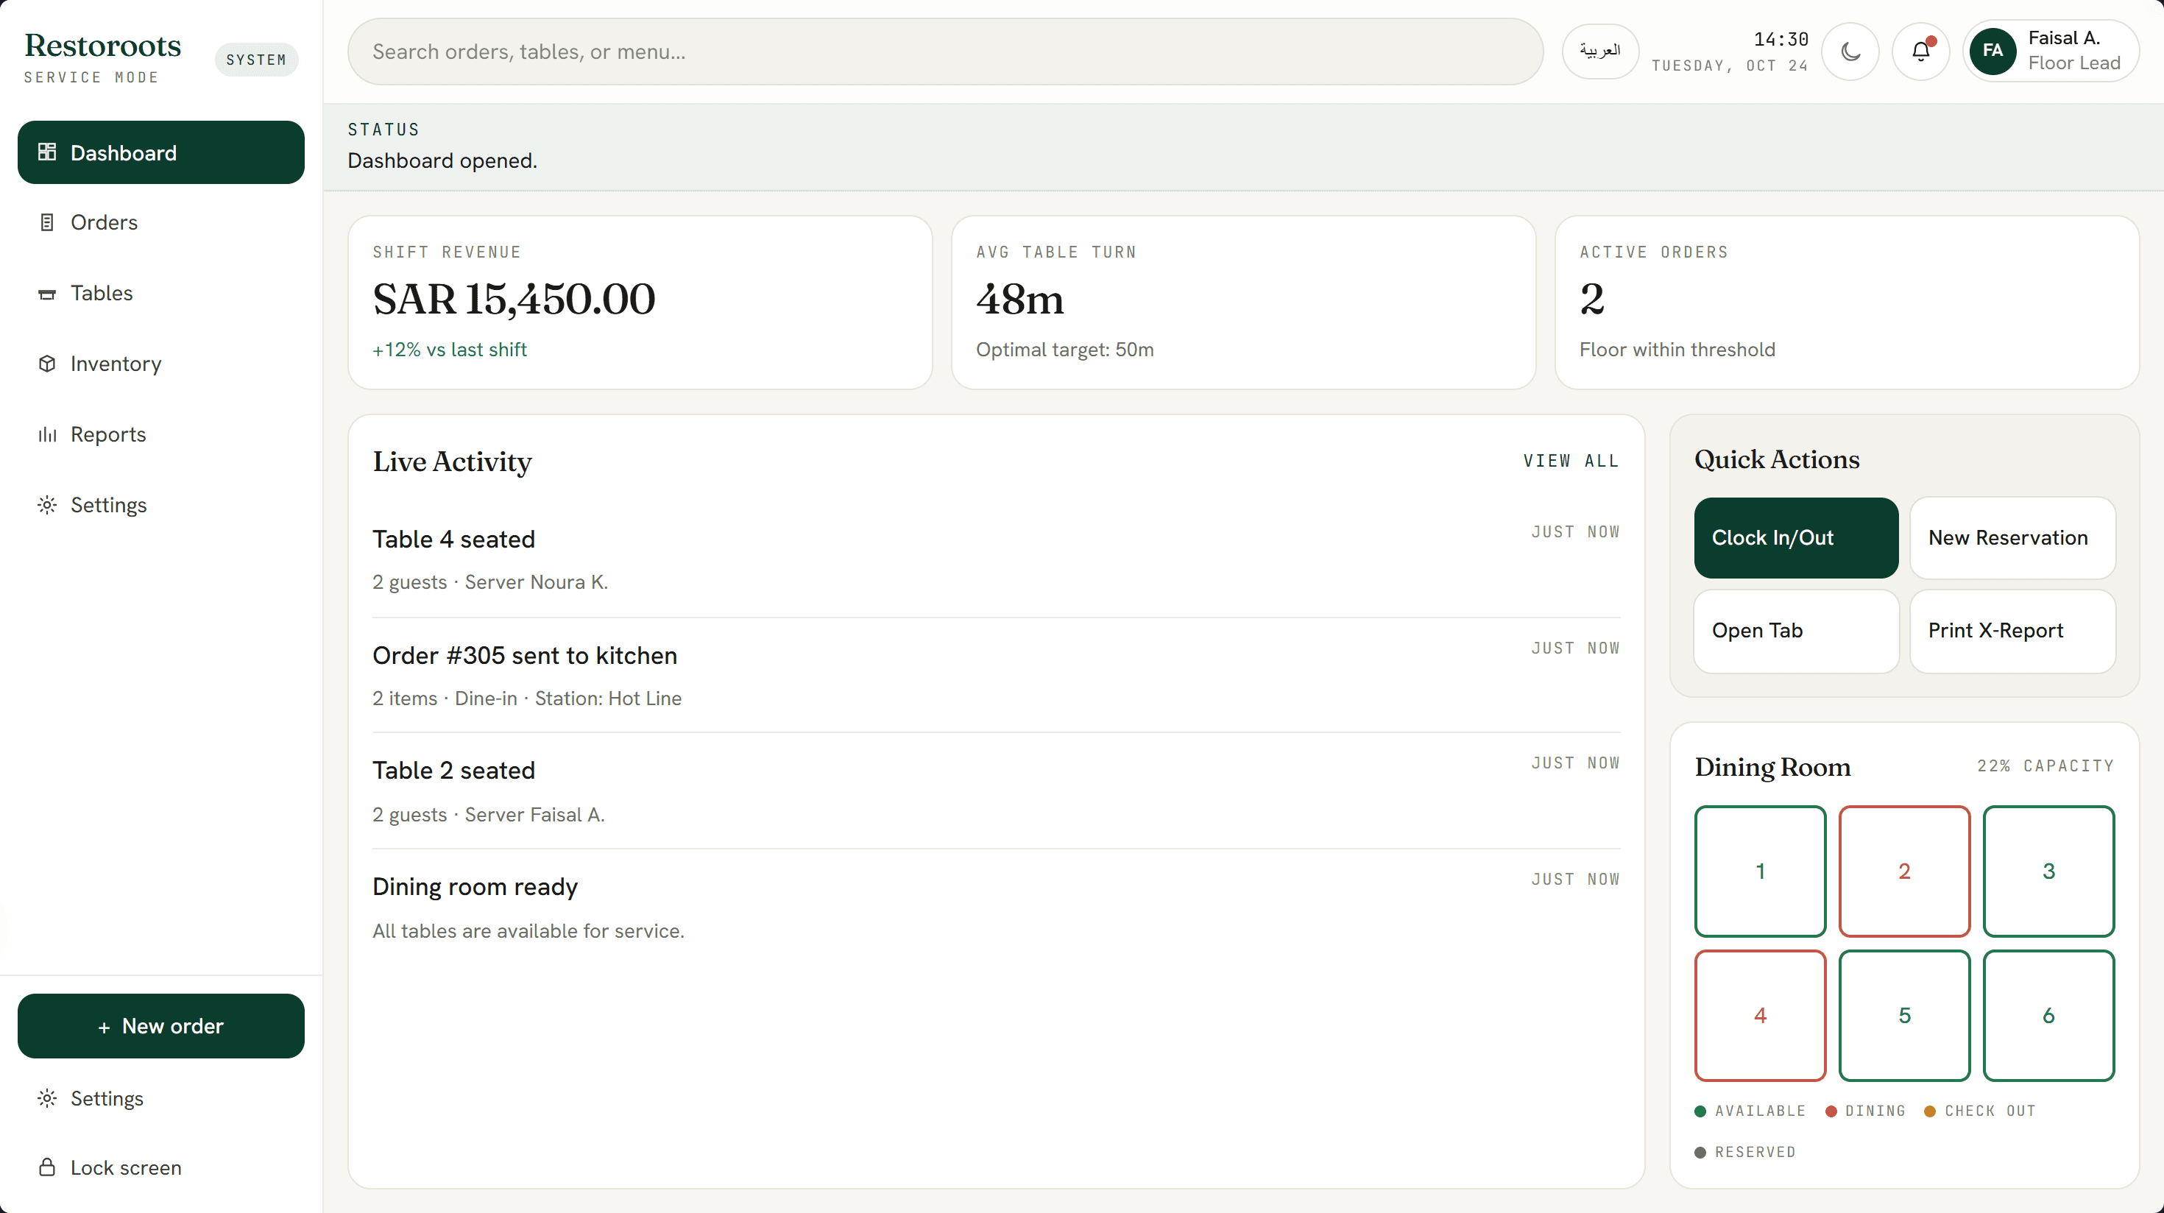The height and width of the screenshot is (1213, 2164).
Task: Select dining room table 2
Action: (x=1904, y=871)
